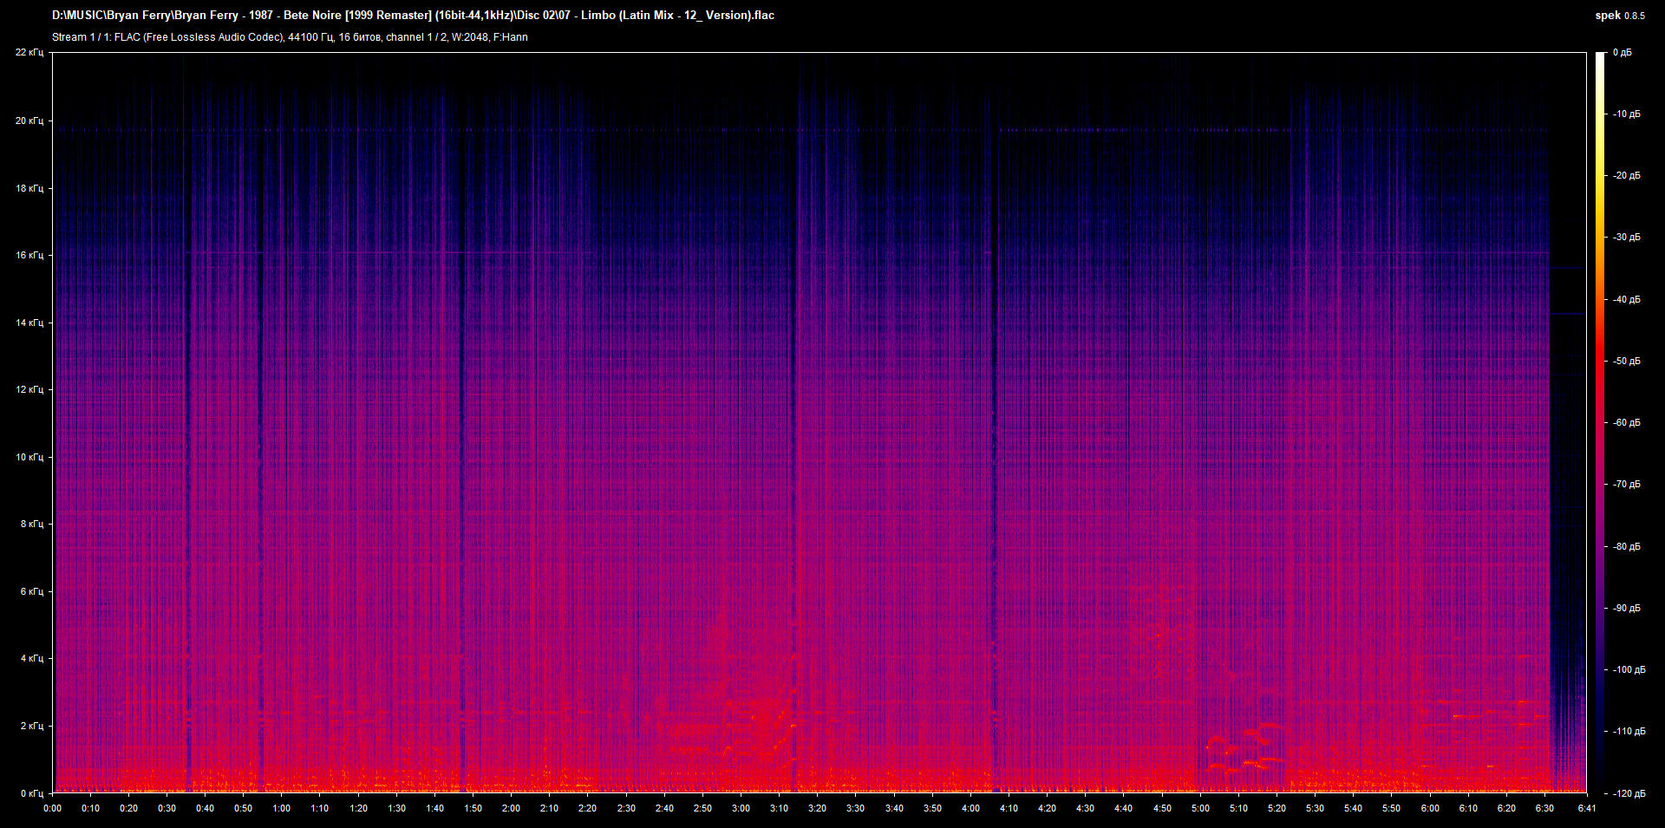1665x828 pixels.
Task: Click the 18 кГц frequency axis label
Action: 29,188
